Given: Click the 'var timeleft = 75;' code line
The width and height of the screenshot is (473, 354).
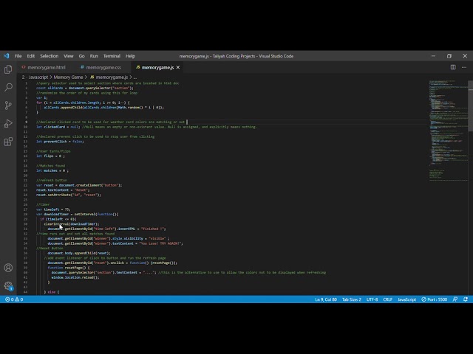Looking at the screenshot, I should [x=53, y=209].
